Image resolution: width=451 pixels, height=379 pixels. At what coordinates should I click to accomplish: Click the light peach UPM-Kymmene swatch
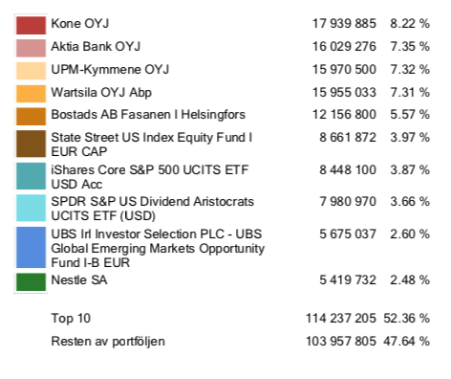pyautogui.click(x=31, y=71)
